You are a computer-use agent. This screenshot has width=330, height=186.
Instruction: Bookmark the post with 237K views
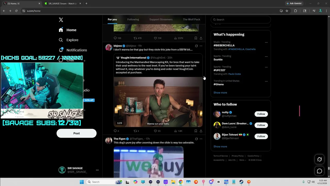(196, 38)
